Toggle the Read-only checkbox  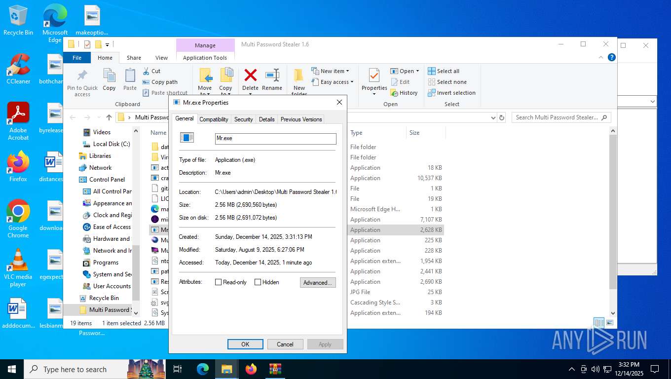tap(219, 282)
